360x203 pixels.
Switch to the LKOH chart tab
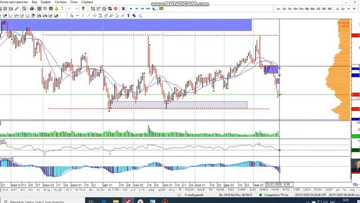click(x=307, y=189)
